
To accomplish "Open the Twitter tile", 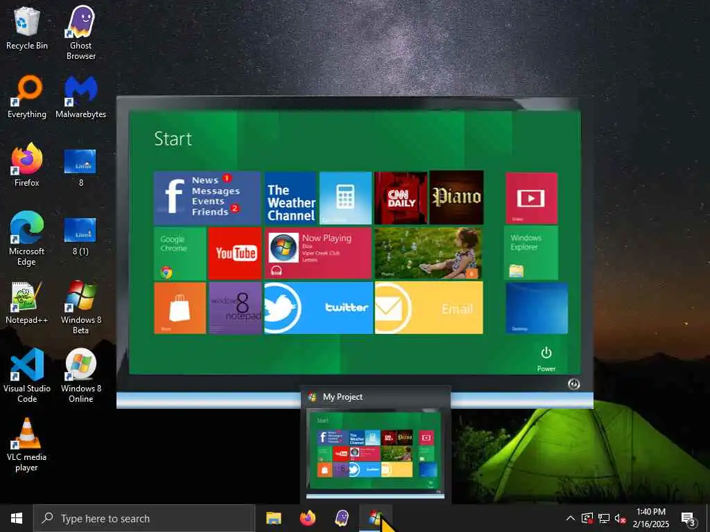I will tap(318, 308).
